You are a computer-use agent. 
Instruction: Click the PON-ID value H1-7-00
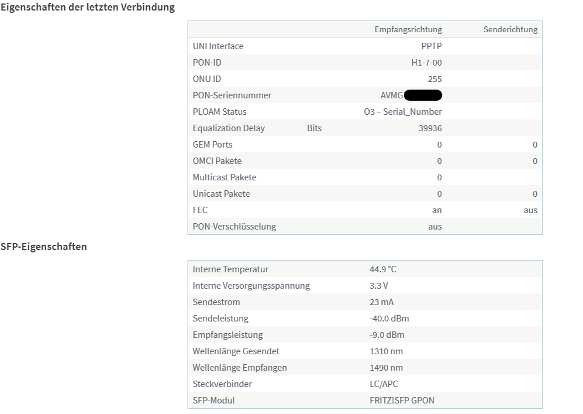click(426, 63)
